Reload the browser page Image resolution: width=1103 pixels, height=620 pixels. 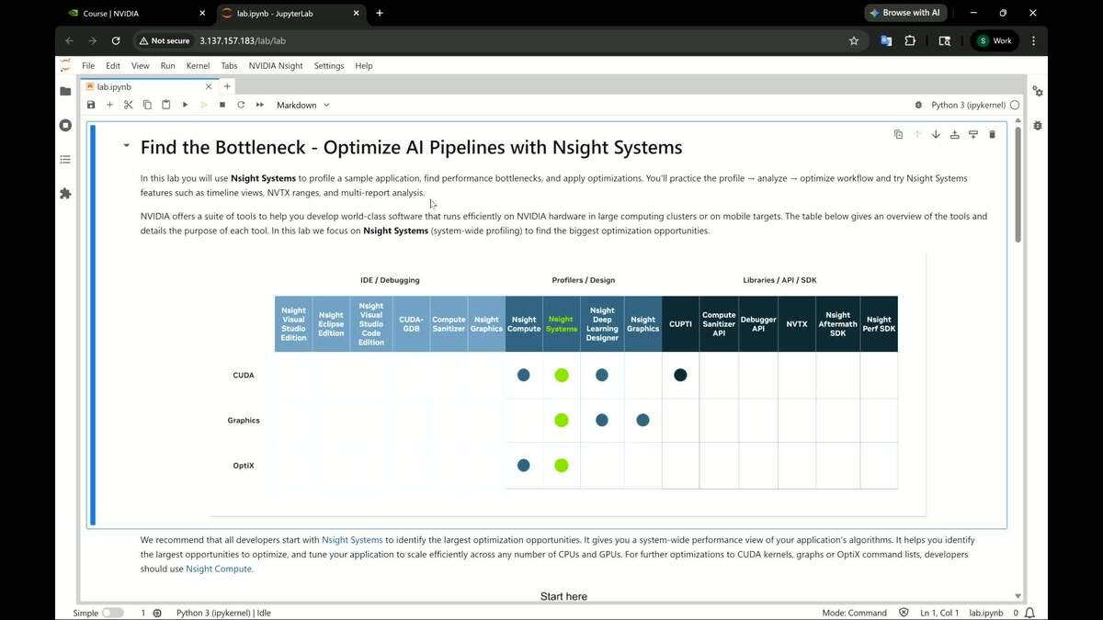[x=116, y=40]
